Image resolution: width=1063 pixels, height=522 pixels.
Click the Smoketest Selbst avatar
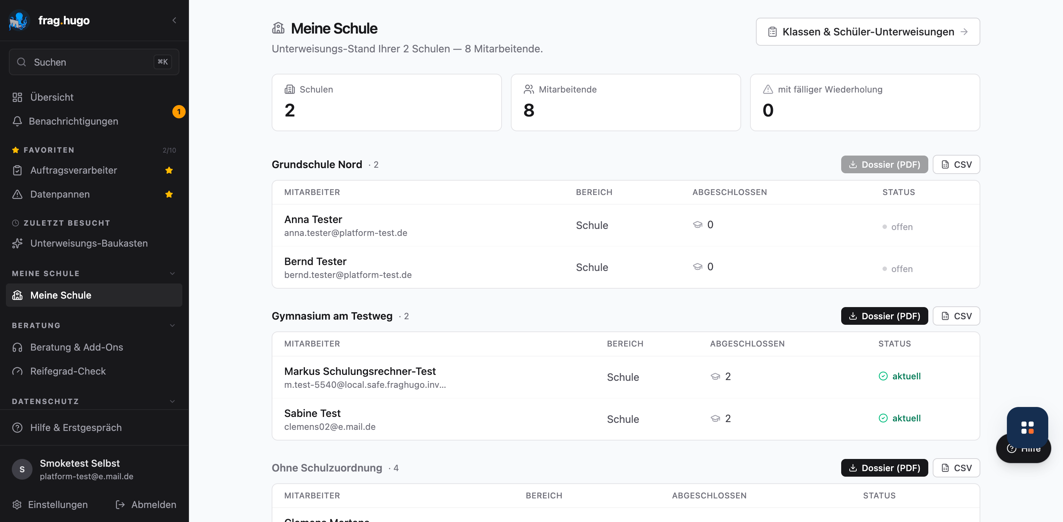[22, 469]
